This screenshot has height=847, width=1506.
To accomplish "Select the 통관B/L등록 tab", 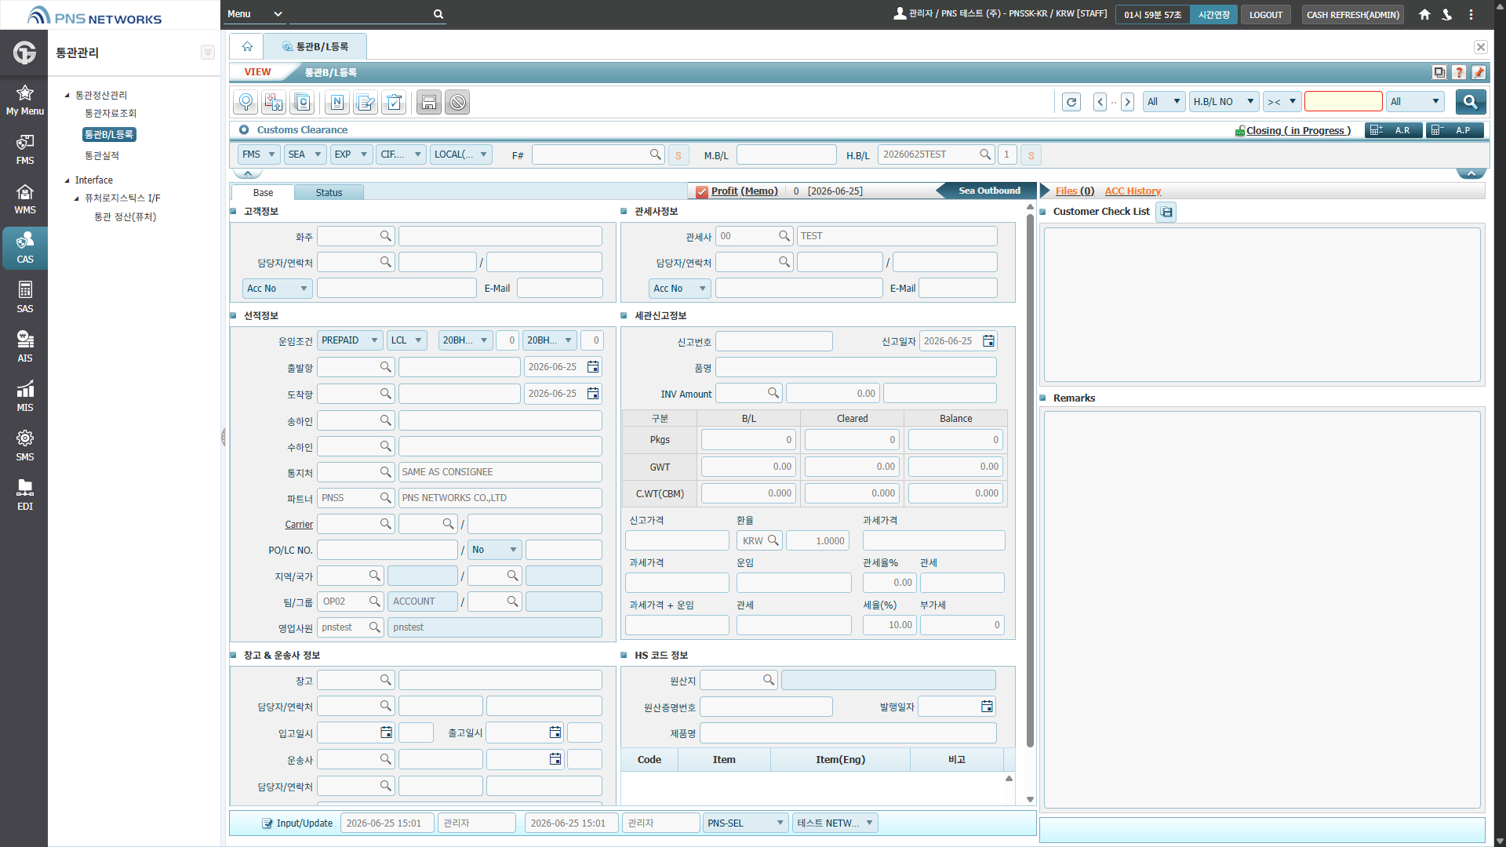I will (315, 47).
